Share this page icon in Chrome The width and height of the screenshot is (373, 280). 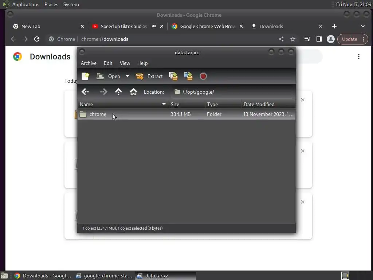[x=281, y=39]
